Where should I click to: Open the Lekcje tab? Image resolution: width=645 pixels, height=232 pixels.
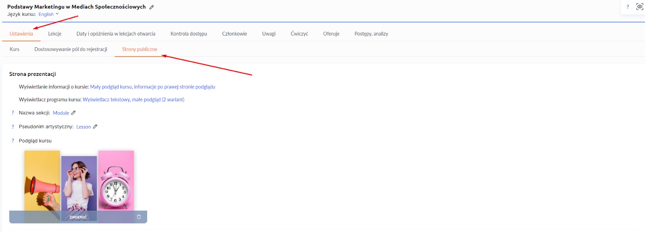click(x=55, y=34)
